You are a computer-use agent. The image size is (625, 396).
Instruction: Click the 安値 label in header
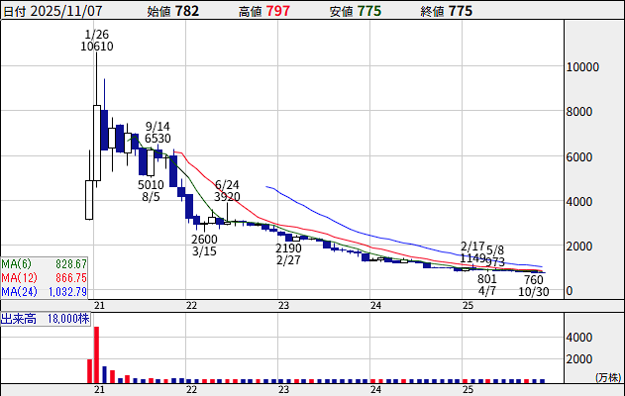[342, 12]
